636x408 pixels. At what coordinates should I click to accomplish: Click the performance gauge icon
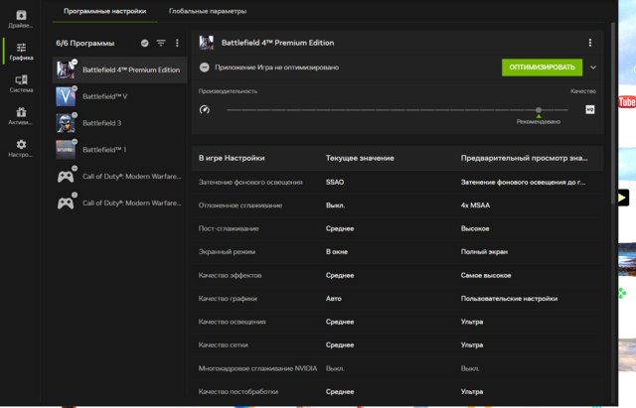point(205,109)
